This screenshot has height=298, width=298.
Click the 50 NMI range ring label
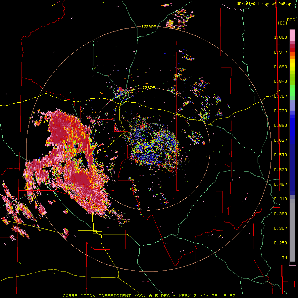pos(149,87)
